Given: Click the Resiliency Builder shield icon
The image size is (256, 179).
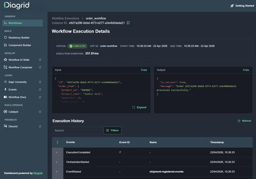Looking at the screenshot, I should point(5,37).
